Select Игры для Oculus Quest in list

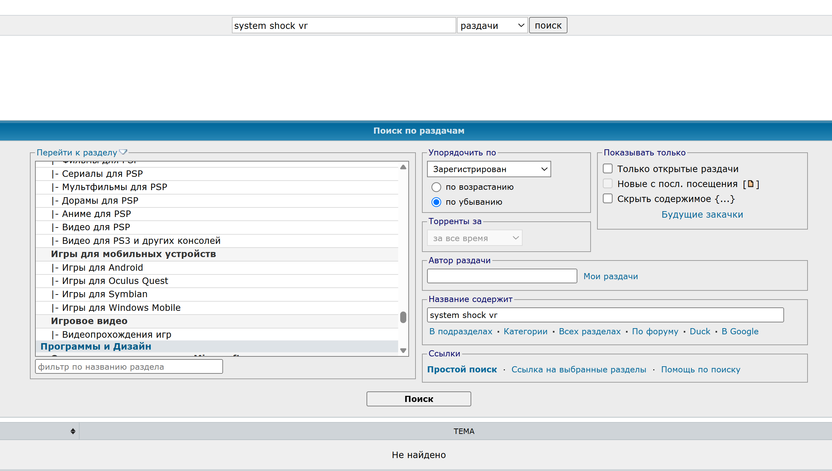(217, 281)
